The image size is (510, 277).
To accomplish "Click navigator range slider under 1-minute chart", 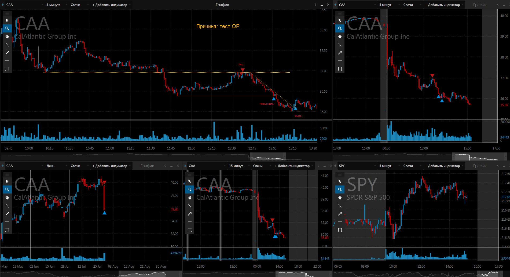I will [268, 156].
